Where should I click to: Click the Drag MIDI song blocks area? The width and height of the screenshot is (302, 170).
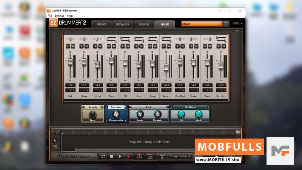pos(149,142)
